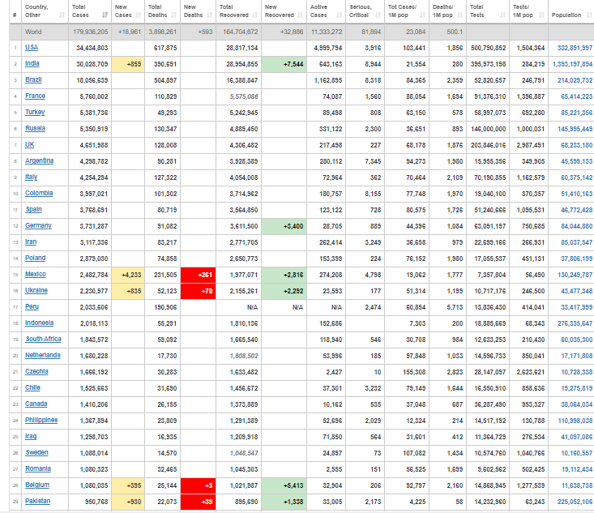Open the Iraq country link
Screen dimensions: 594x513
coord(31,437)
